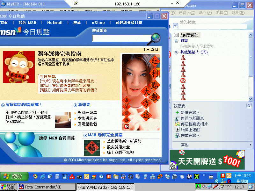The image size is (255, 191).
Task: Click 玩線上遊戲 in Messenger
Action: click(190, 130)
